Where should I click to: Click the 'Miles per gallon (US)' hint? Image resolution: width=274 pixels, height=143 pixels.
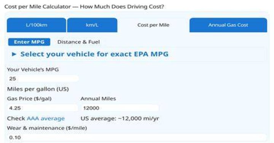pyautogui.click(x=38, y=89)
